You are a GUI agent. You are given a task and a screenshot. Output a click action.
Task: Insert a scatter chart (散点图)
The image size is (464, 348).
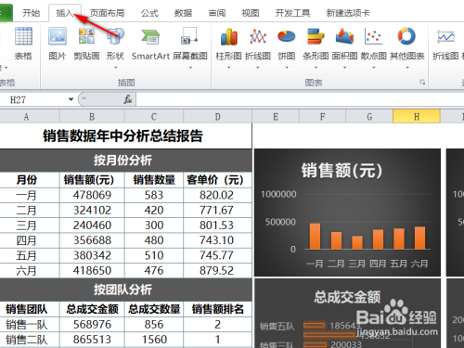pyautogui.click(x=373, y=36)
